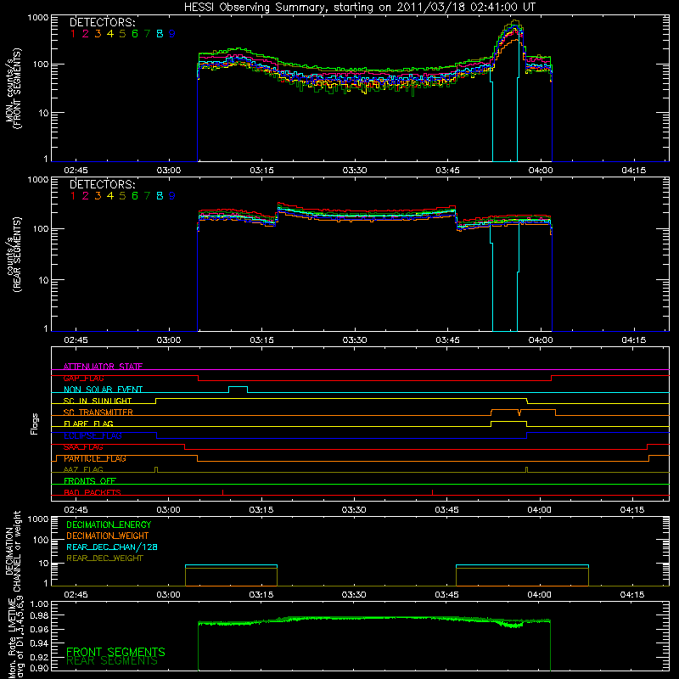Select orange detector 3 in rear-segments legend
Viewport: 679px width, 679px height.
click(x=98, y=196)
